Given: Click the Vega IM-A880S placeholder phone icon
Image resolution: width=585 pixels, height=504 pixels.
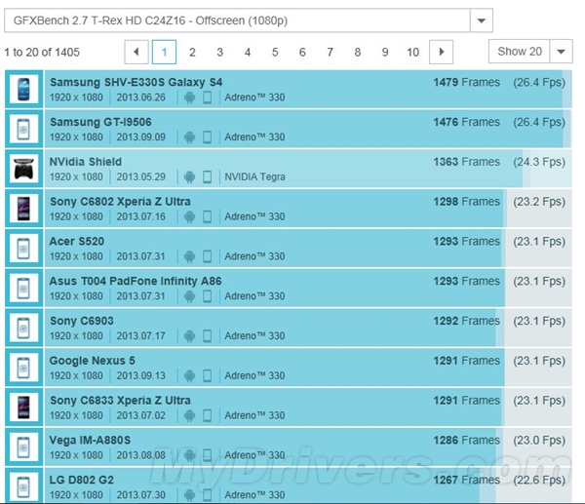Looking at the screenshot, I should tap(23, 446).
